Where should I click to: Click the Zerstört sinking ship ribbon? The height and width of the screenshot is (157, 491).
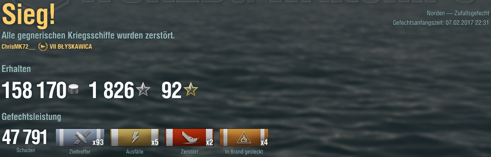click(189, 137)
